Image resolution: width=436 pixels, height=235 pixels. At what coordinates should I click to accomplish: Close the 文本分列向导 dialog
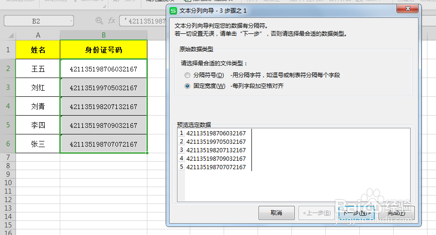(408, 8)
